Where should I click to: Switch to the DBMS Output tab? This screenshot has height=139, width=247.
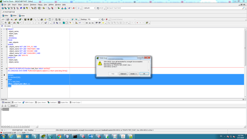(x=29, y=102)
